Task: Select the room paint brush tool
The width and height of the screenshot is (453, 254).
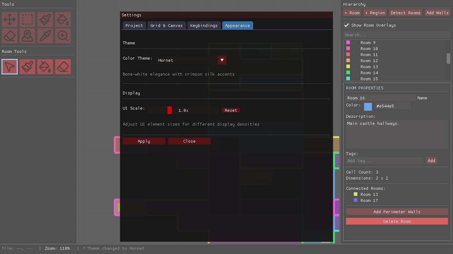Action: coord(27,67)
